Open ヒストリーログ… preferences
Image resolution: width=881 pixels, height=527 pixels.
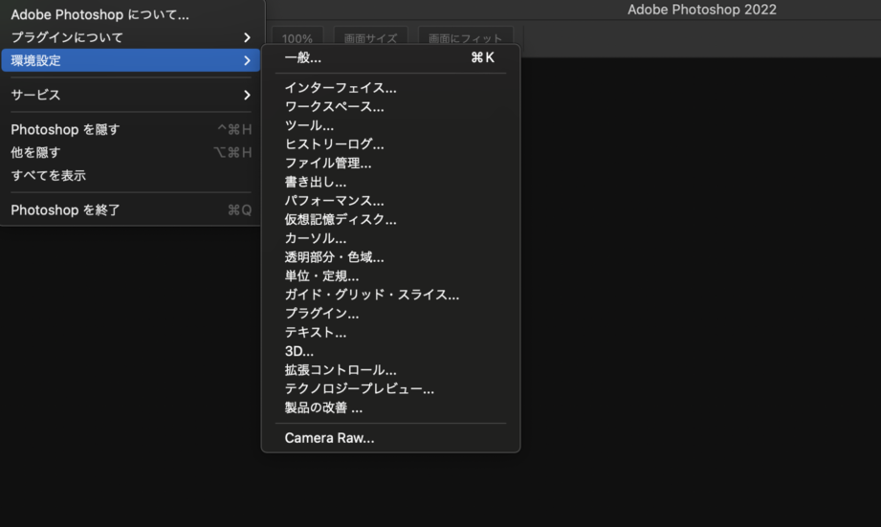[390, 144]
